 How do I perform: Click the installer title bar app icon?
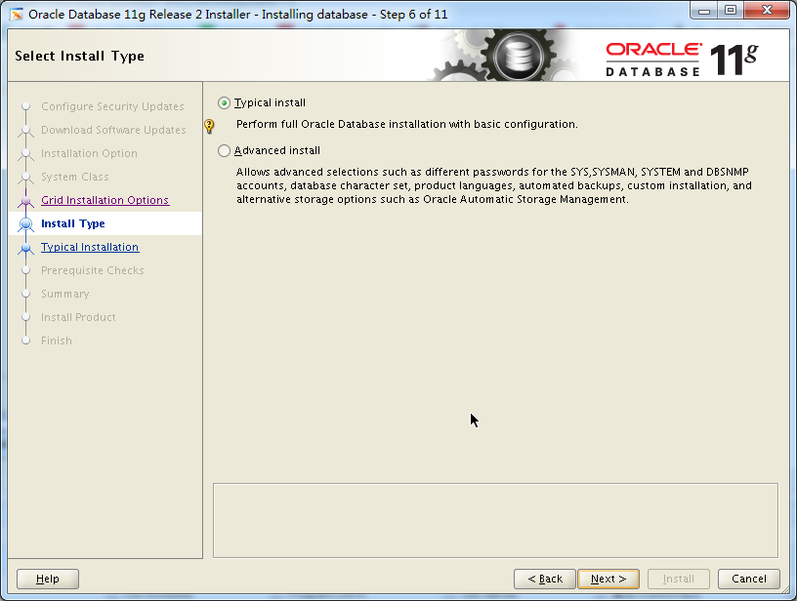(17, 15)
